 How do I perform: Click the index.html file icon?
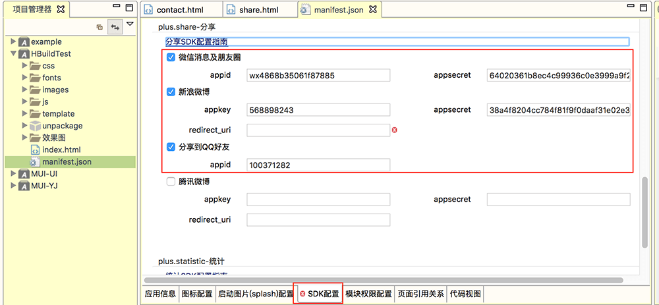tap(36, 150)
